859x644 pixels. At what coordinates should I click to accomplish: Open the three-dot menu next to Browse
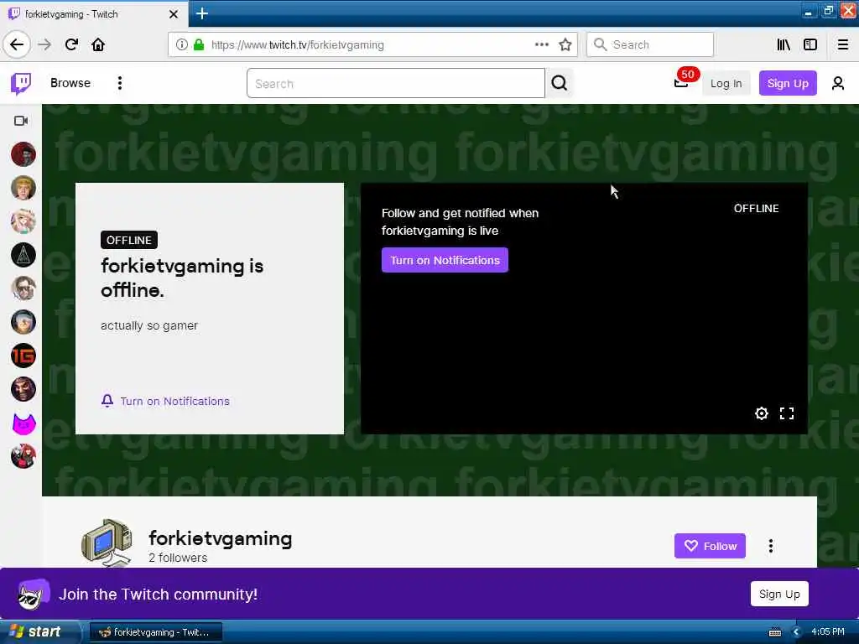119,83
